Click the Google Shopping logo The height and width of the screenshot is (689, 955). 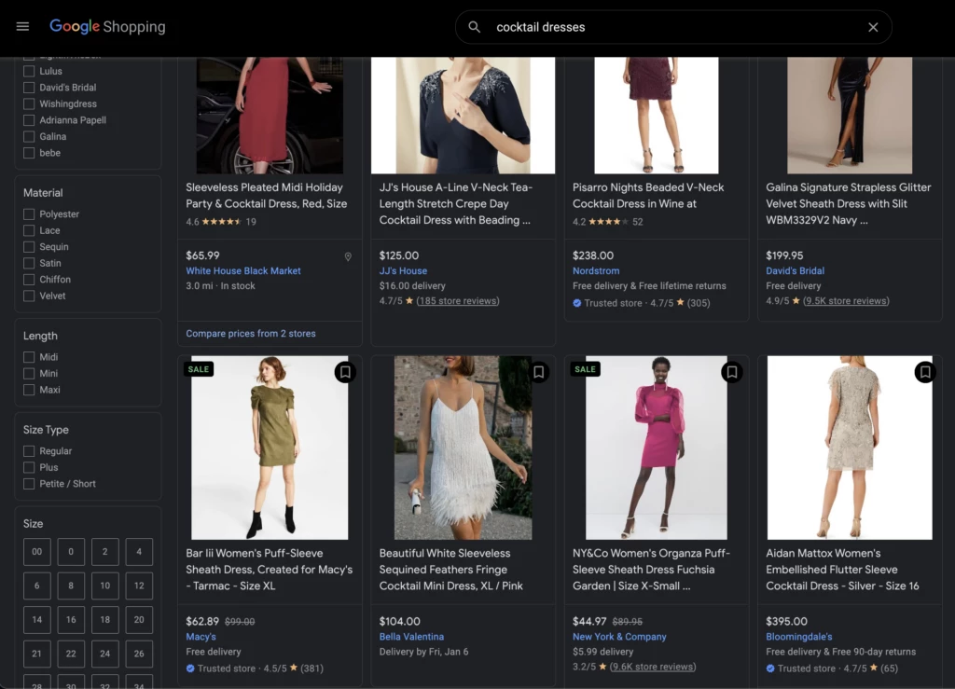coord(107,26)
